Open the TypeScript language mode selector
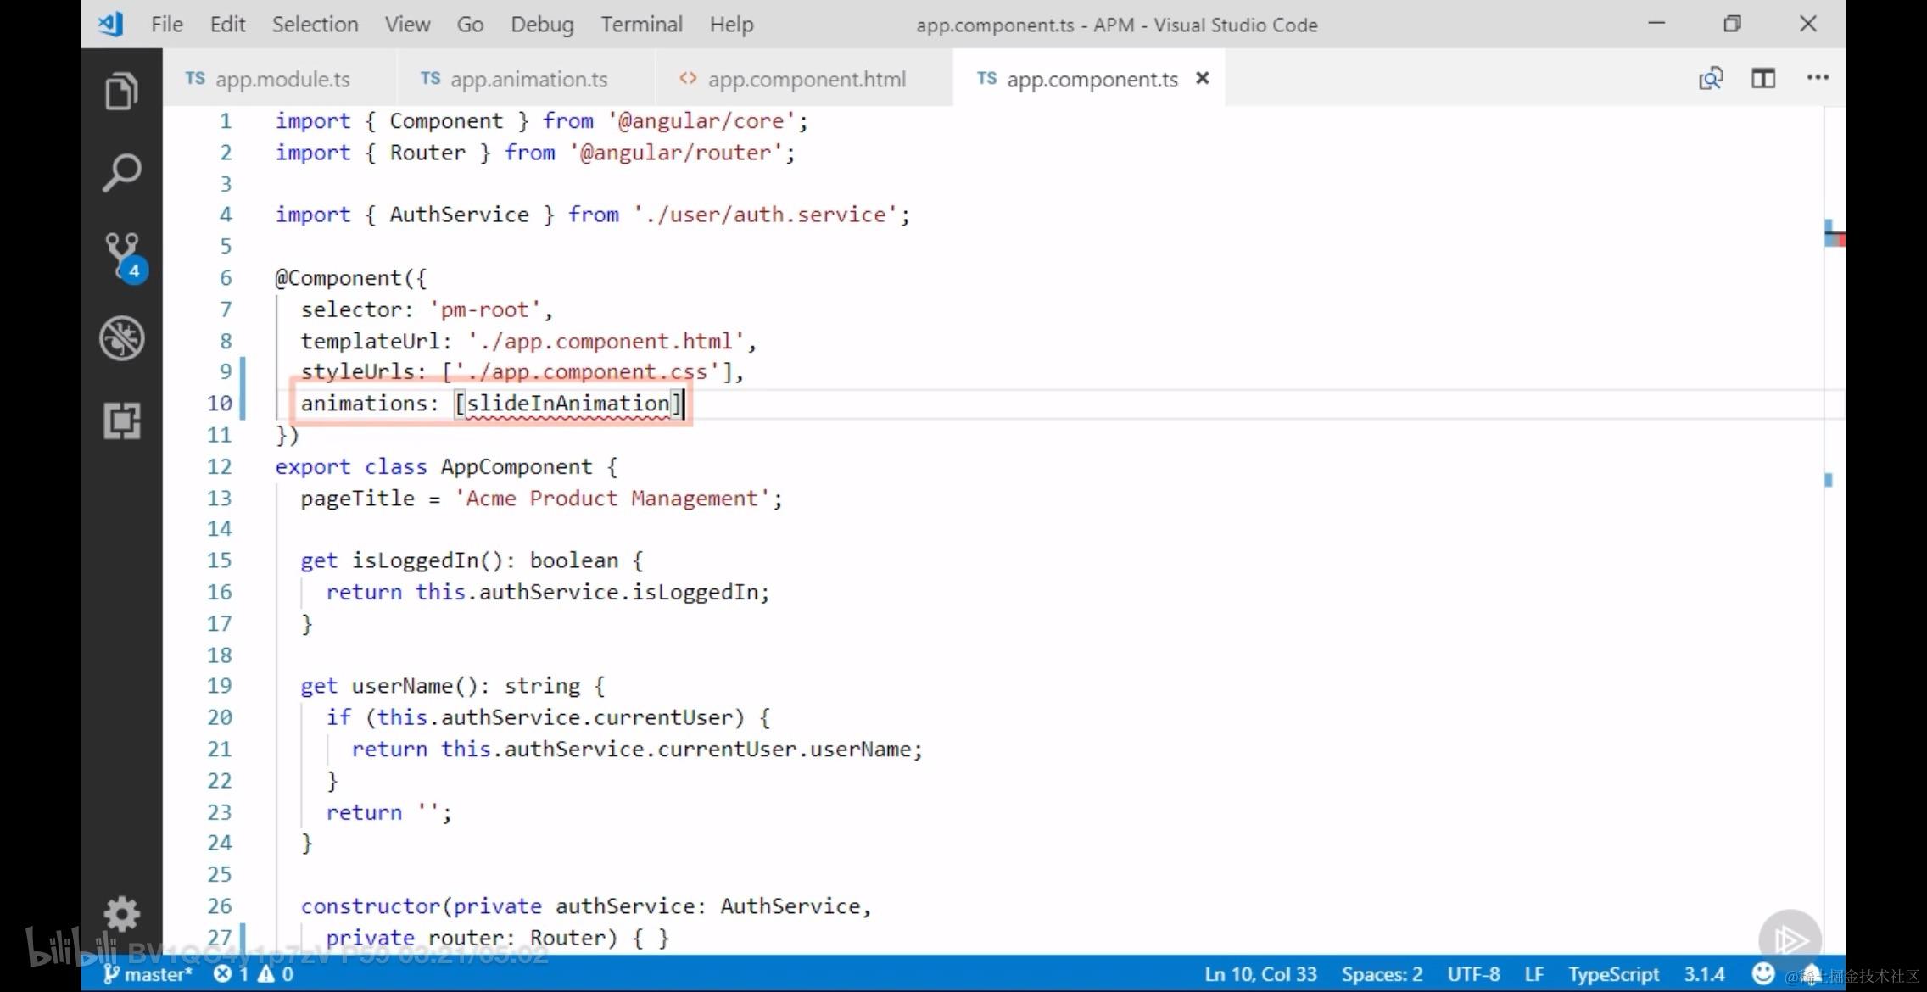Screen dimensions: 1927x992 click(1612, 974)
